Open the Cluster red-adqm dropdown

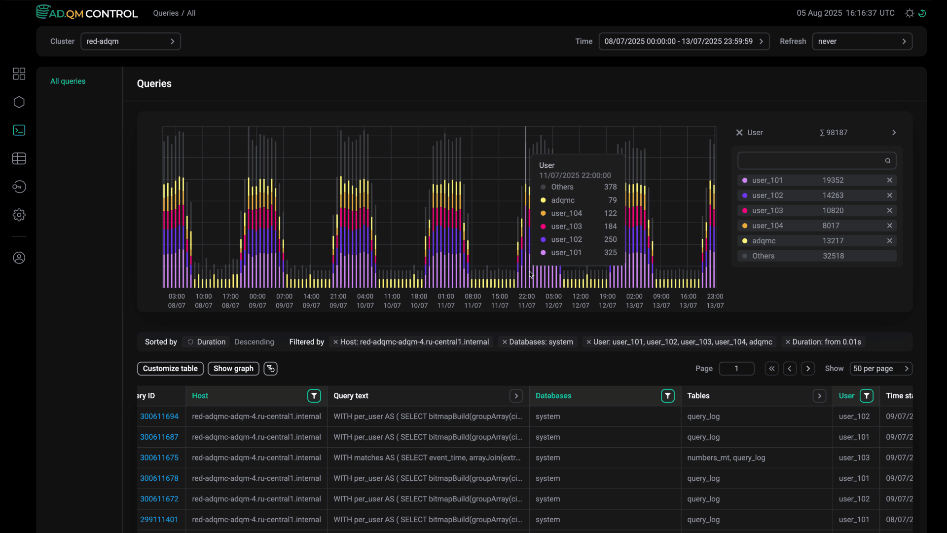point(130,41)
